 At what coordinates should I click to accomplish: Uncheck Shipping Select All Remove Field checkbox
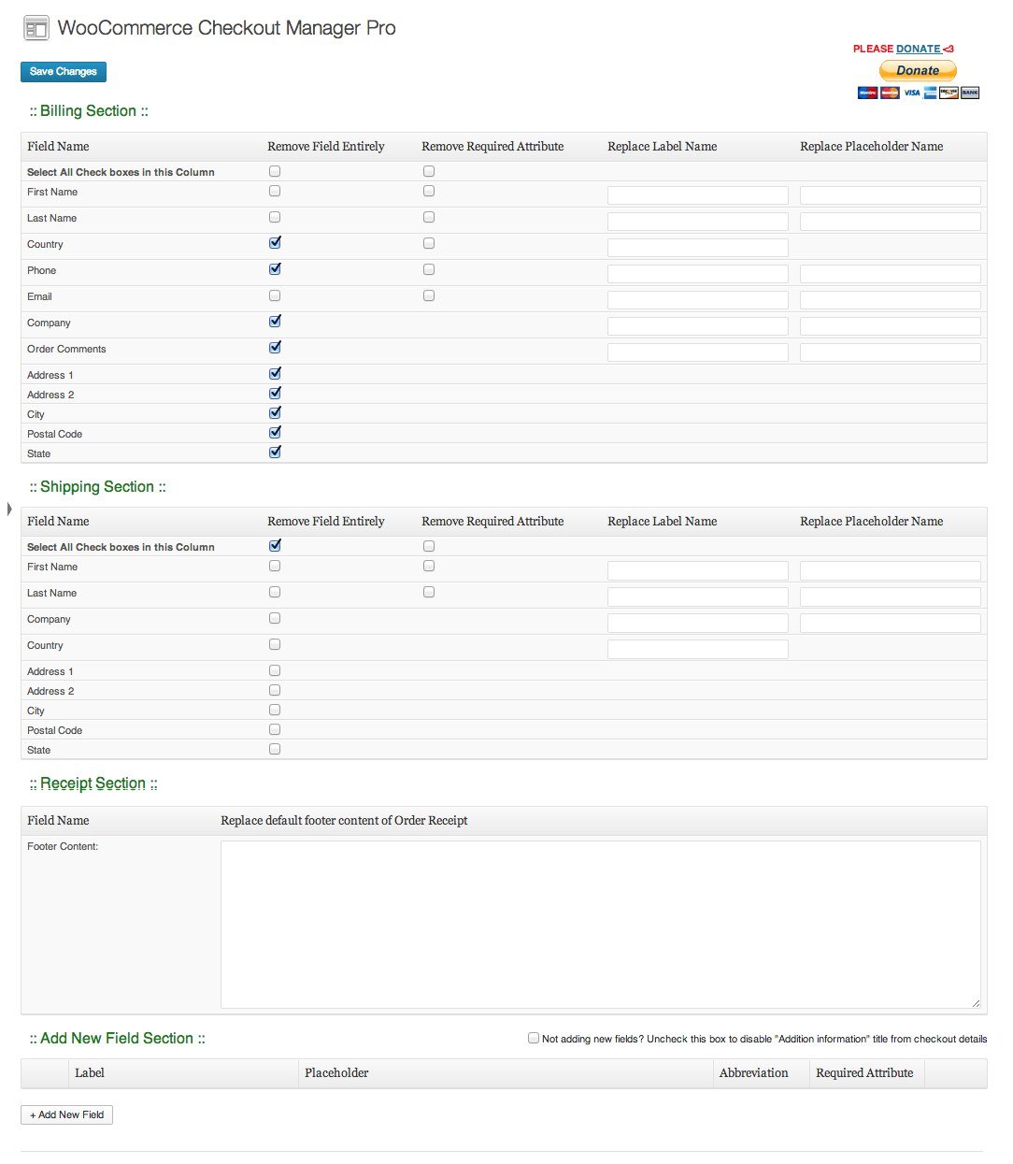(x=275, y=546)
